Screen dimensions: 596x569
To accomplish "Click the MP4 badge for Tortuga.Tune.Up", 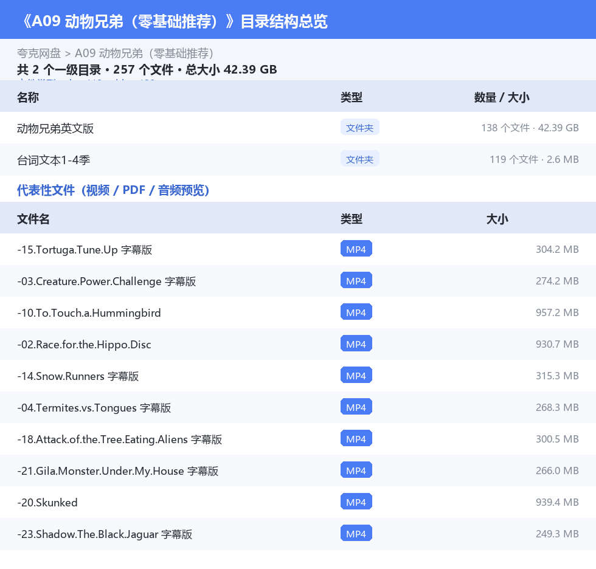I will click(x=356, y=249).
